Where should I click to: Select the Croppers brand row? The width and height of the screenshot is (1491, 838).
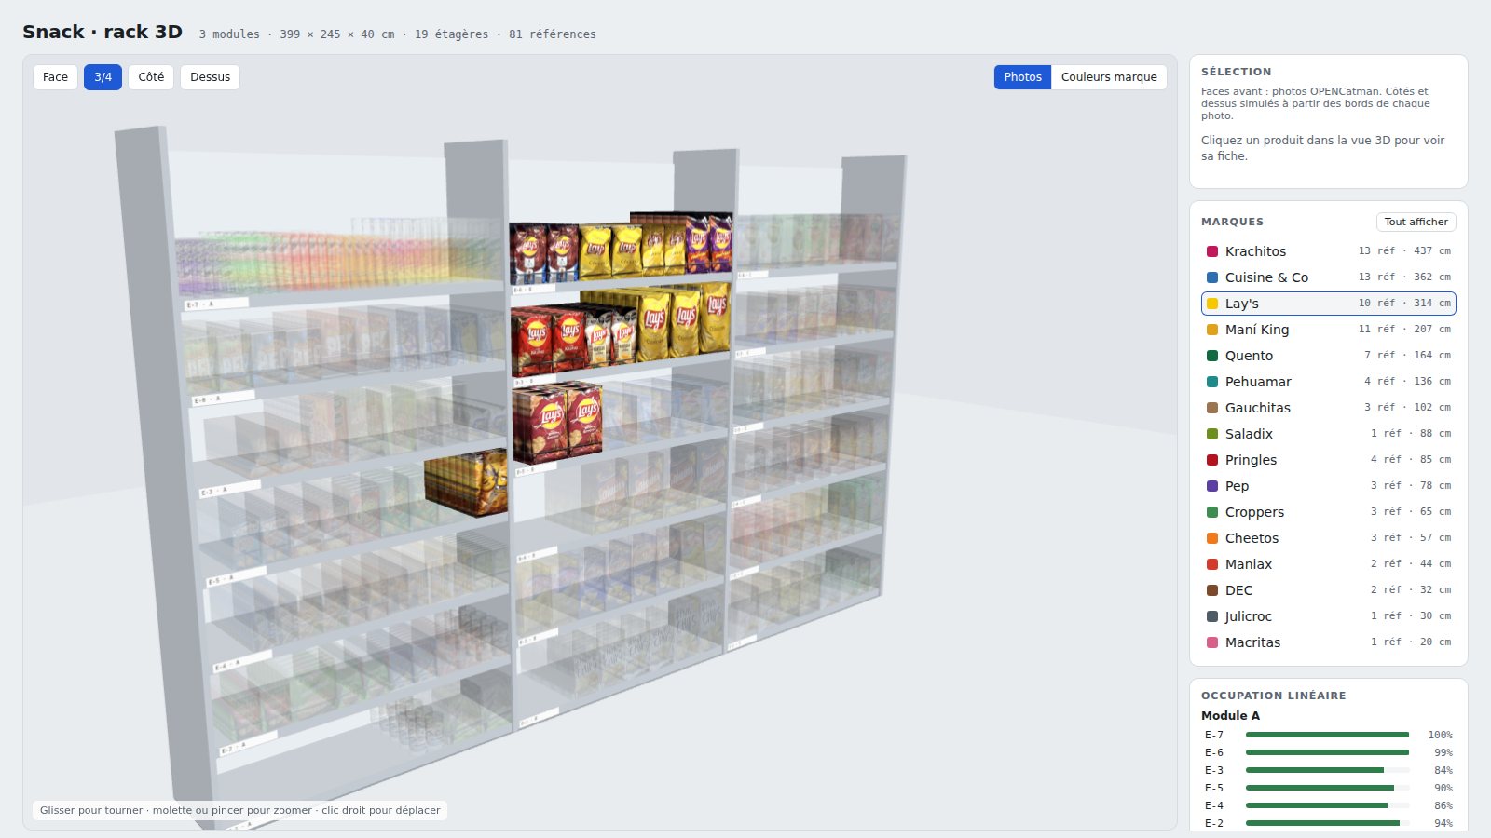1329,512
